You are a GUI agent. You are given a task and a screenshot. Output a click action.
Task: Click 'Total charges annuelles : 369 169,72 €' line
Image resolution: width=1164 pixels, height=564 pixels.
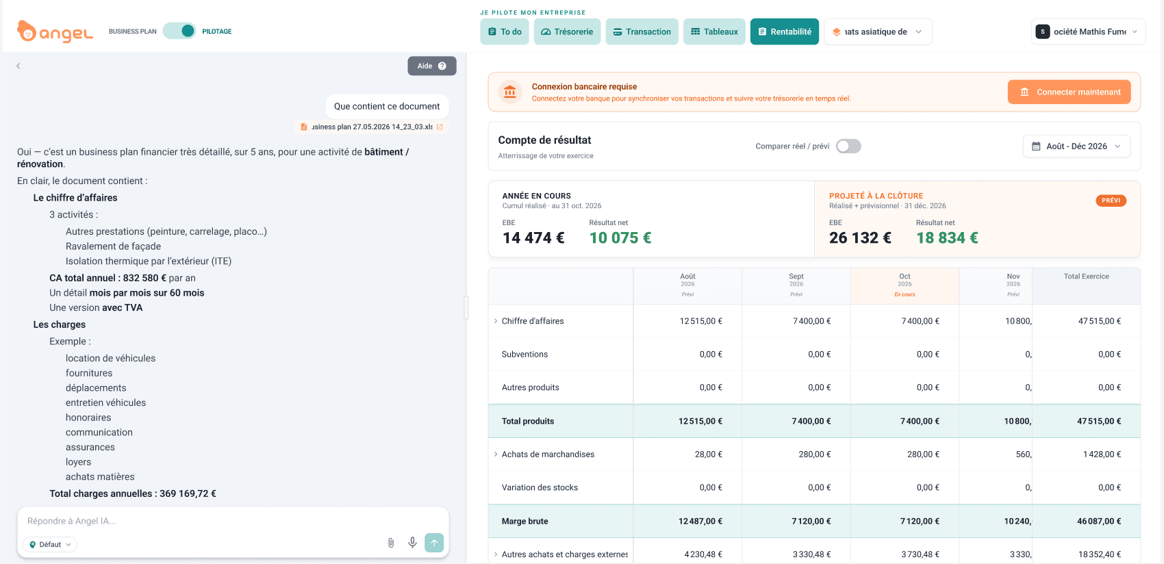[133, 493]
